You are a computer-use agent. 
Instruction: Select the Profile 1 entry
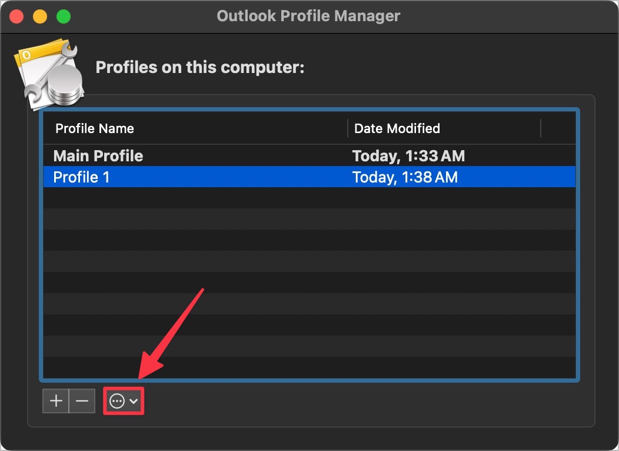pos(82,177)
